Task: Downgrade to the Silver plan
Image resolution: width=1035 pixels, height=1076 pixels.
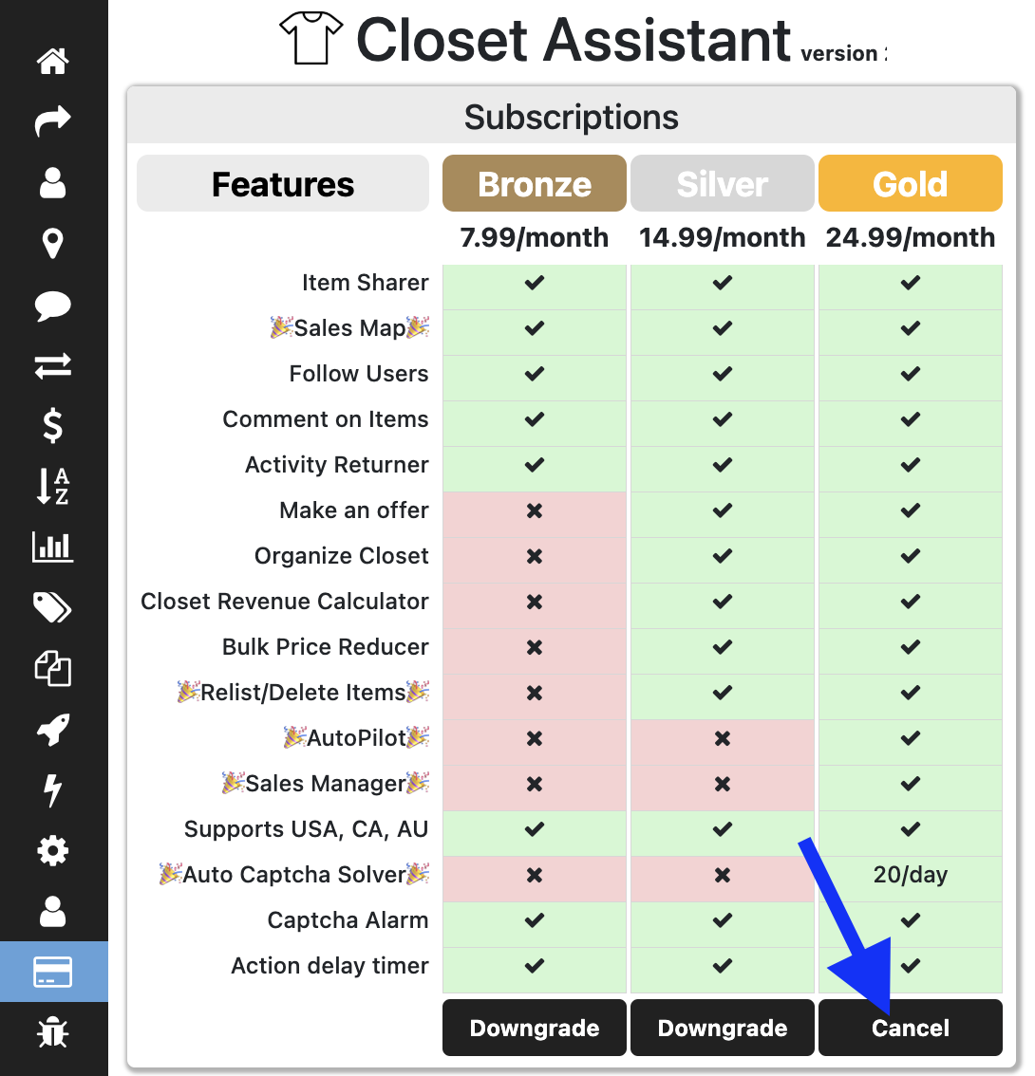Action: click(723, 1028)
